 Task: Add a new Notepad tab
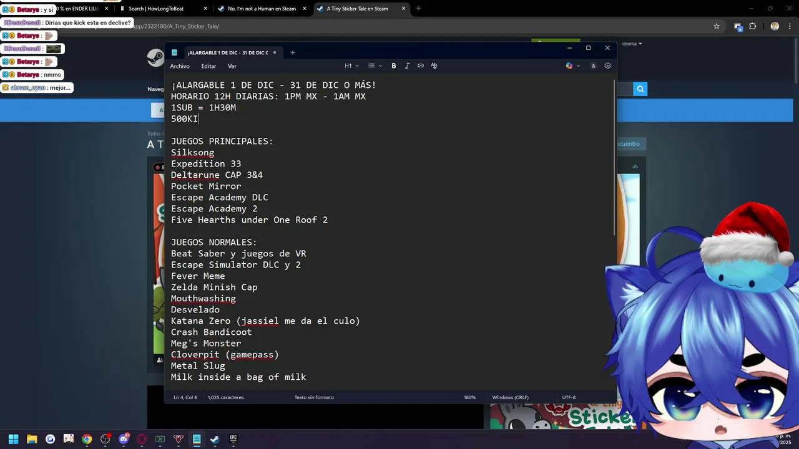292,52
